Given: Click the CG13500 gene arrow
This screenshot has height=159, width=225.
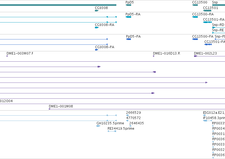Looking at the screenshot, I should point(195,5).
